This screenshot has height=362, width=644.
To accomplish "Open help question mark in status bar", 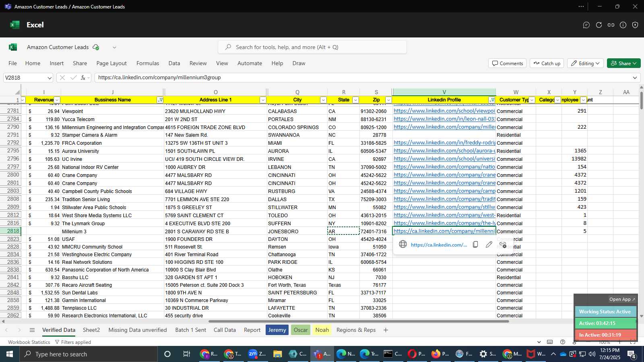I will pos(563,342).
